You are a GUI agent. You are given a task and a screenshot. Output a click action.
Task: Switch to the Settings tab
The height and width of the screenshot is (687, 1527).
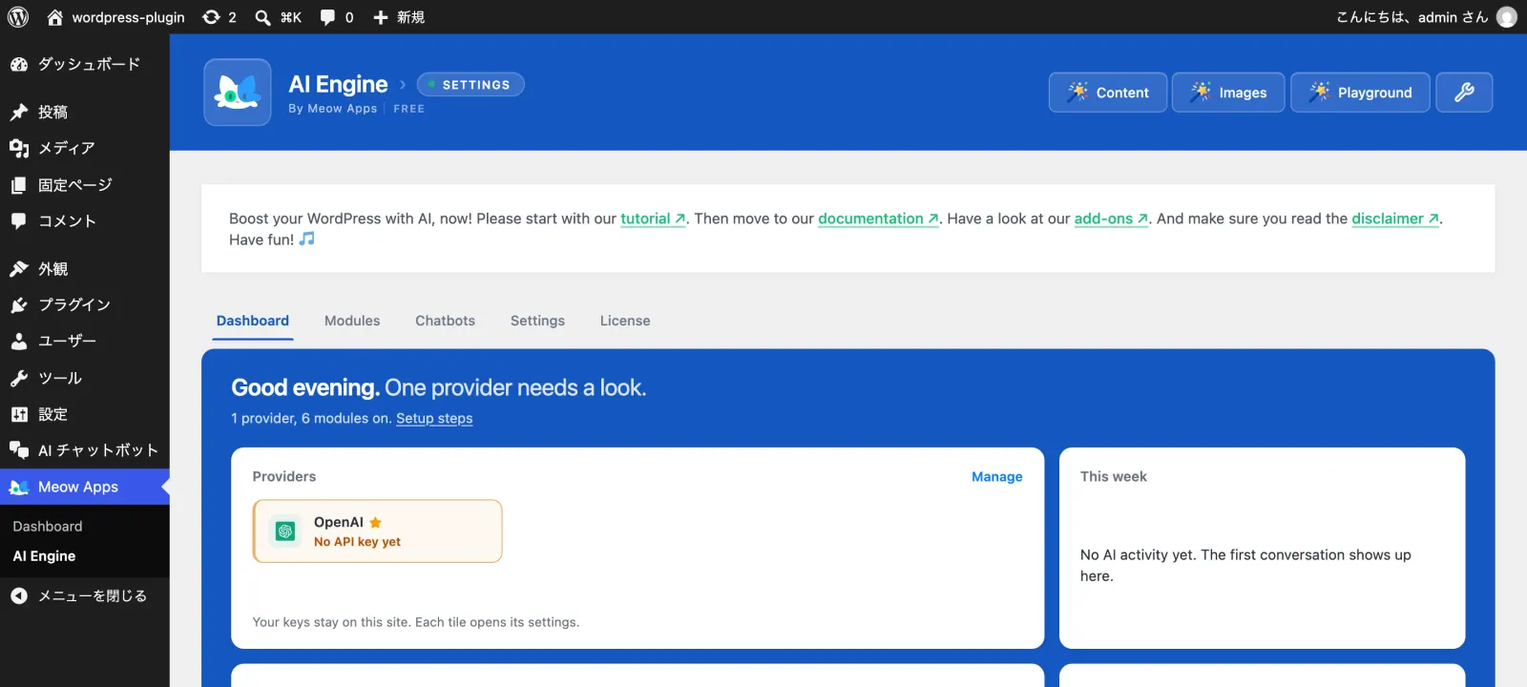click(x=537, y=321)
